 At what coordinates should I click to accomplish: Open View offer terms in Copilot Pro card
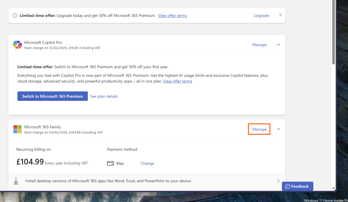pos(177,81)
